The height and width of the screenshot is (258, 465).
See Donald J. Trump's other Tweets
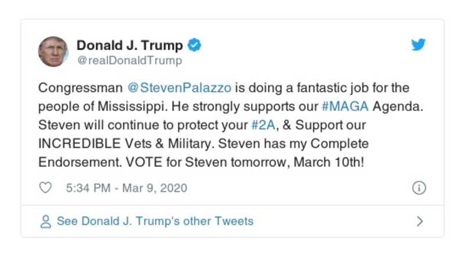pyautogui.click(x=155, y=221)
